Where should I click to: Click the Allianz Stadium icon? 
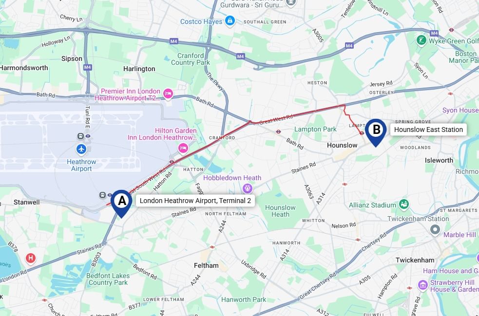[x=404, y=204]
